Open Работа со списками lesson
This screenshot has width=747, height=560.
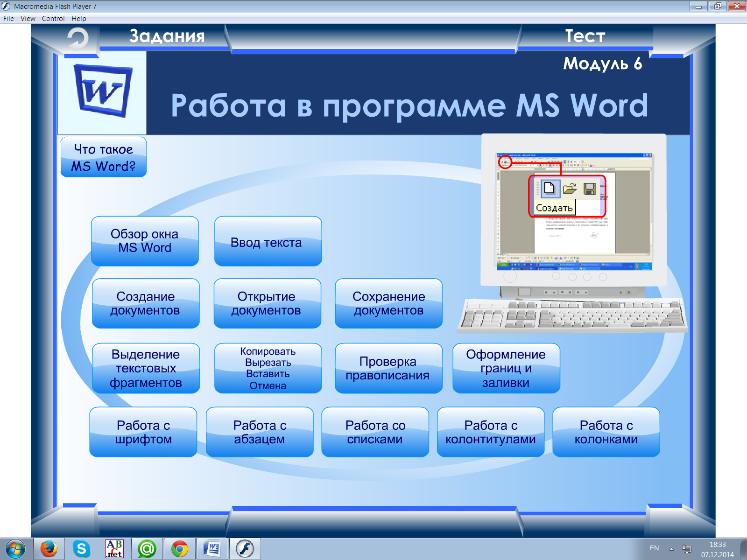click(375, 432)
